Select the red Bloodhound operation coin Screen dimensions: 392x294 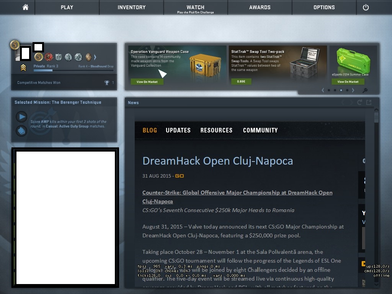click(49, 57)
